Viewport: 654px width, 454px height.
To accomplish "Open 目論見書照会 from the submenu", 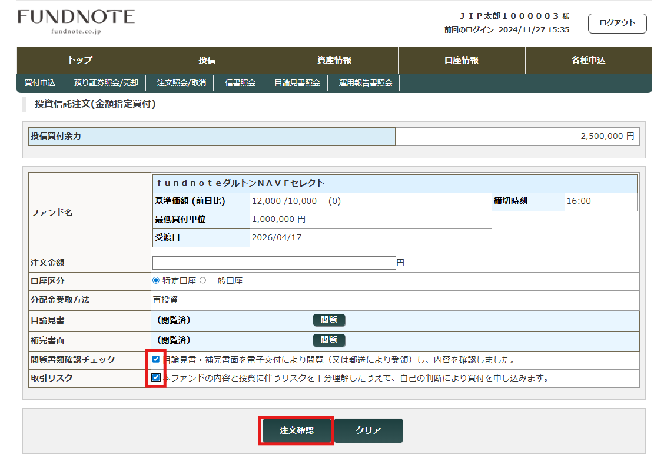I will tap(297, 83).
